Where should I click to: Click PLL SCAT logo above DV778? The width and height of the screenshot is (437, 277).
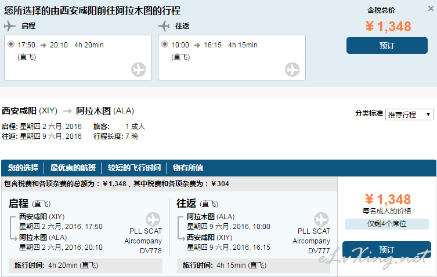click(153, 219)
